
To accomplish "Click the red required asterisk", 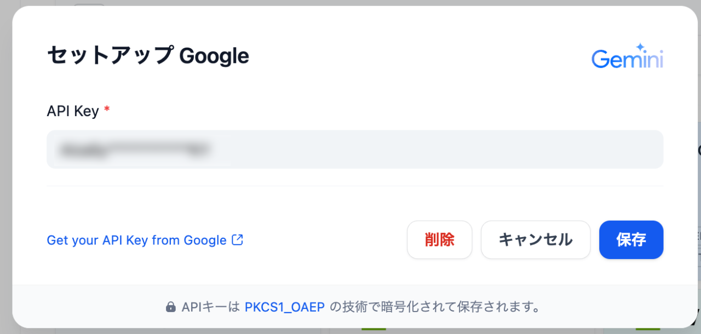I will (107, 110).
